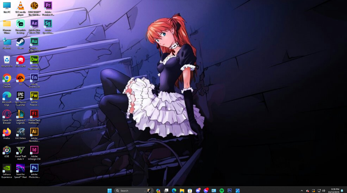This screenshot has height=193, width=347.
Task: Select the Adobe After Effects CS6 icon
Action: 34,24
